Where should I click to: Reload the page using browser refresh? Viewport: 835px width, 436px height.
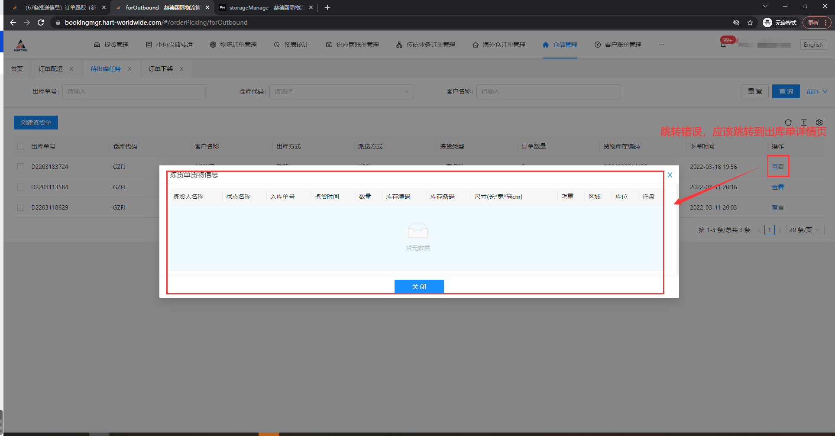pyautogui.click(x=41, y=23)
